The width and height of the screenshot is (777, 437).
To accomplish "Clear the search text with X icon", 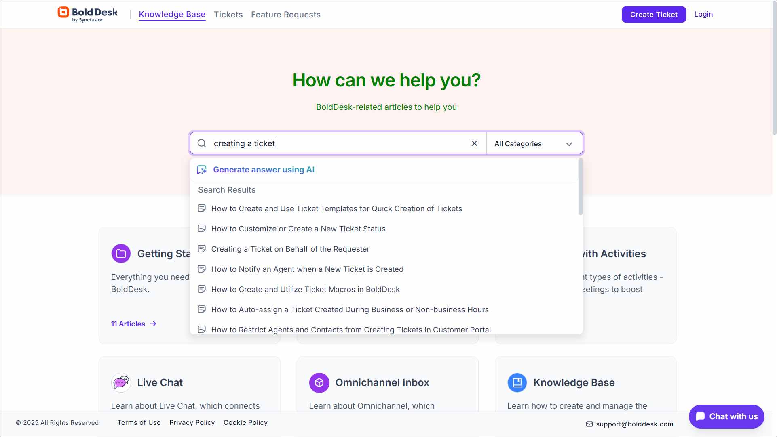I will click(x=474, y=143).
